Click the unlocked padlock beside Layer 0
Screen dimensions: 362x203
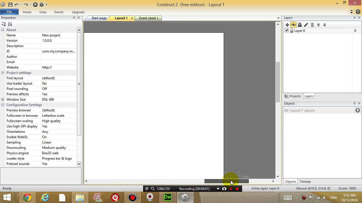(x=292, y=31)
